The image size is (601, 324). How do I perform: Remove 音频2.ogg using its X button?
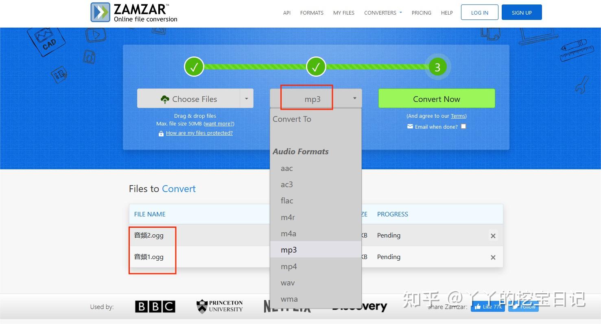493,235
